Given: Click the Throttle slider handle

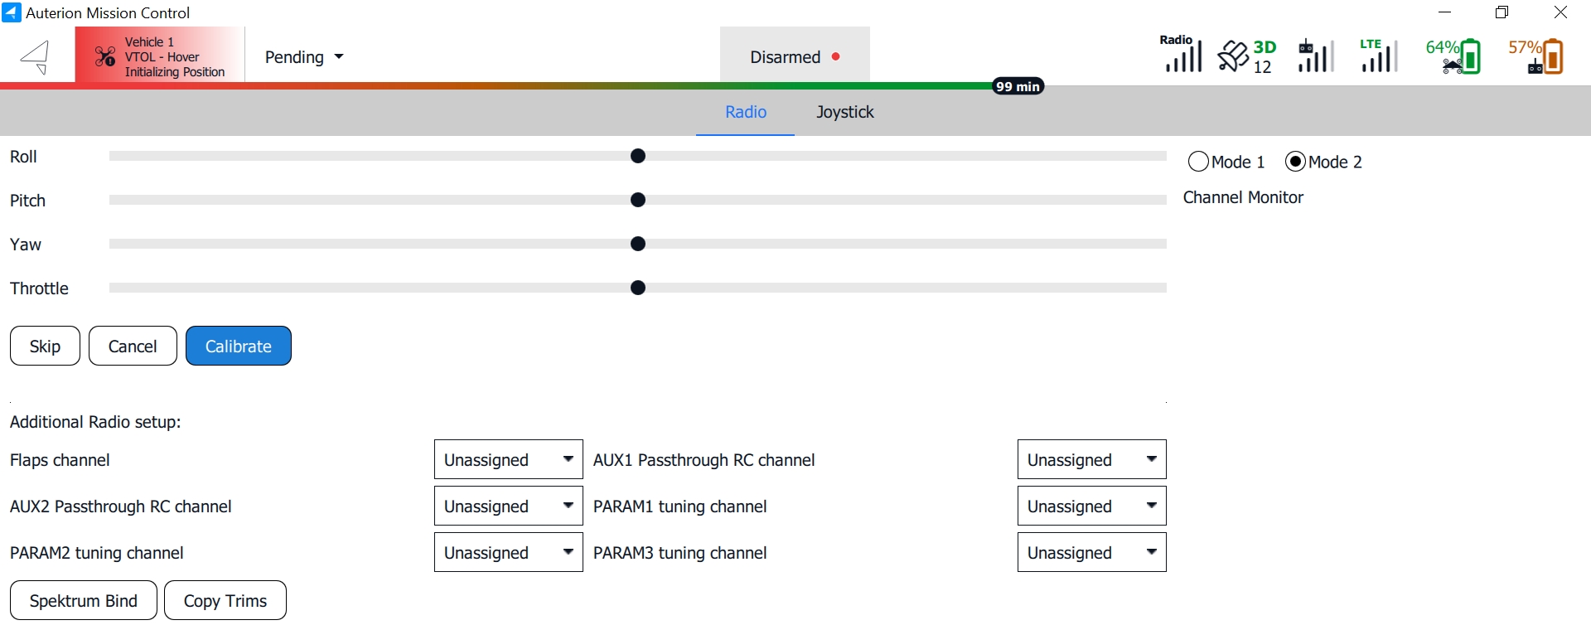Looking at the screenshot, I should 638,288.
